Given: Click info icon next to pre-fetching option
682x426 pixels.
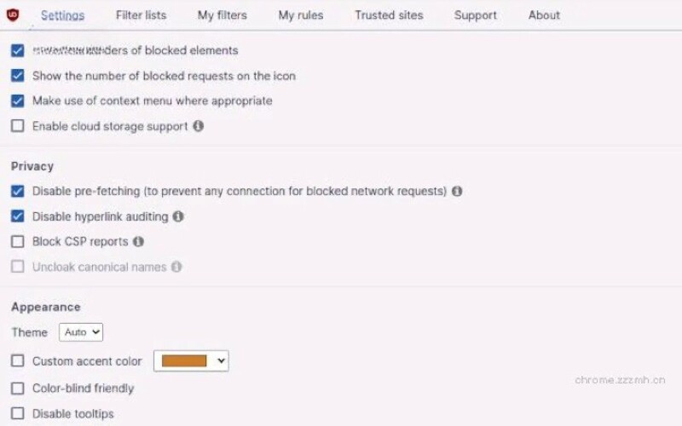Looking at the screenshot, I should coord(457,191).
